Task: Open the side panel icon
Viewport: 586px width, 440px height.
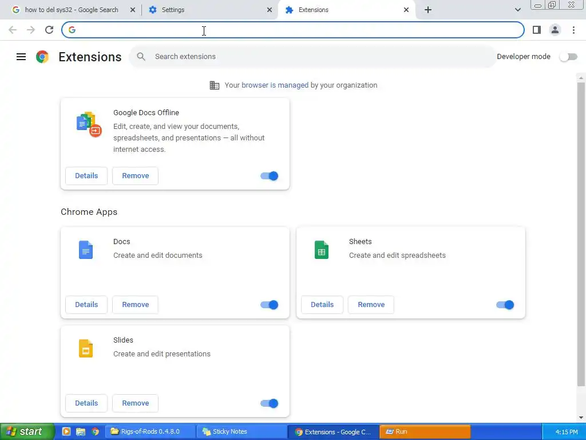Action: [537, 30]
